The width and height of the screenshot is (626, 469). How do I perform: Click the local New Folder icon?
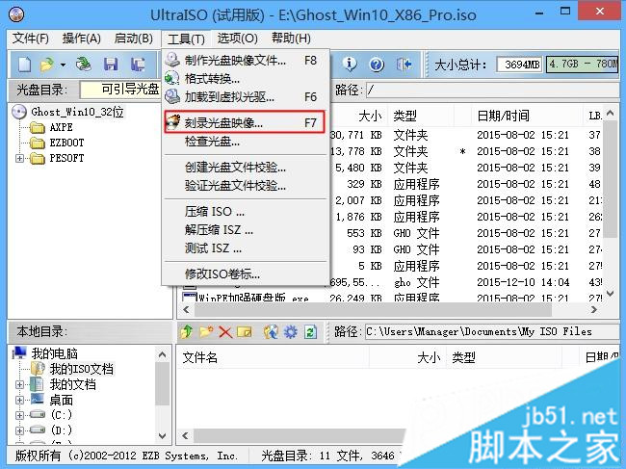coord(206,331)
